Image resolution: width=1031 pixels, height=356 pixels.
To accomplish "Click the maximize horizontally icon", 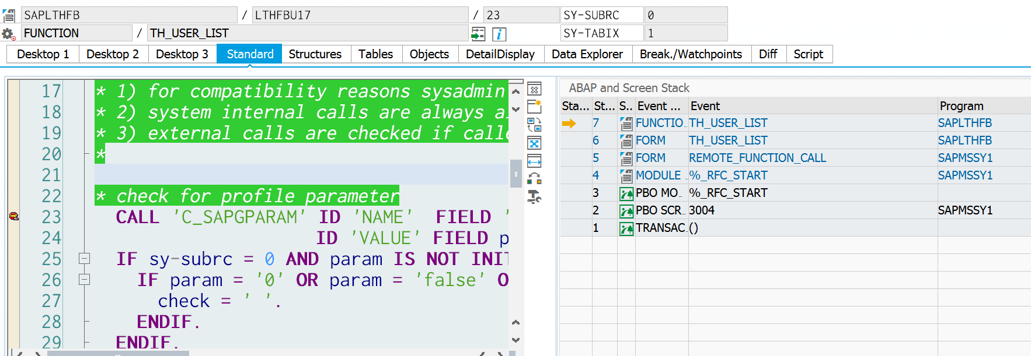I will [x=534, y=161].
